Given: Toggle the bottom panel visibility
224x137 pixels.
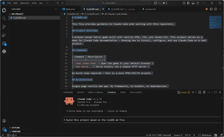Looking at the screenshot, I should 193,3.
